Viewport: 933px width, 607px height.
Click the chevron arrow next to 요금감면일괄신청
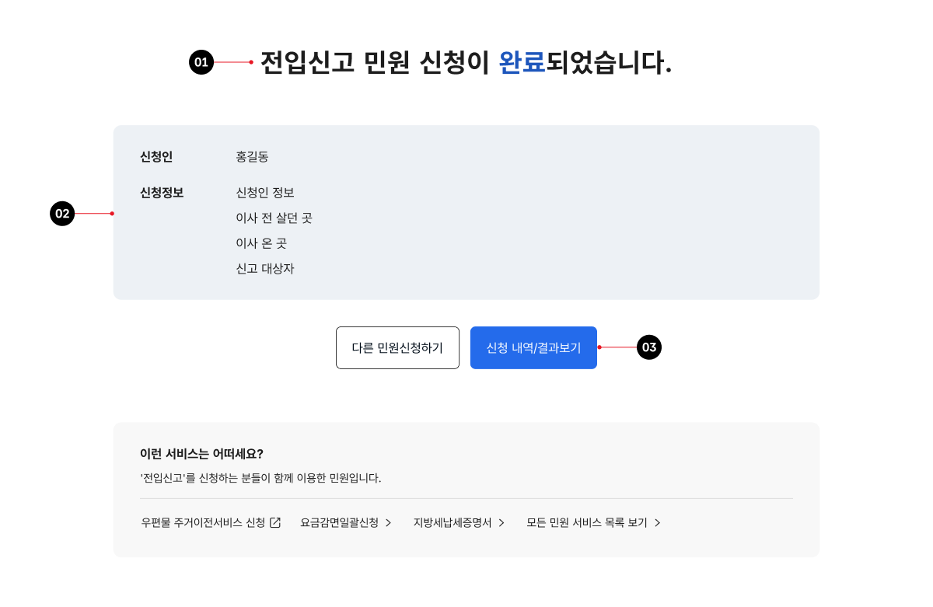point(388,523)
